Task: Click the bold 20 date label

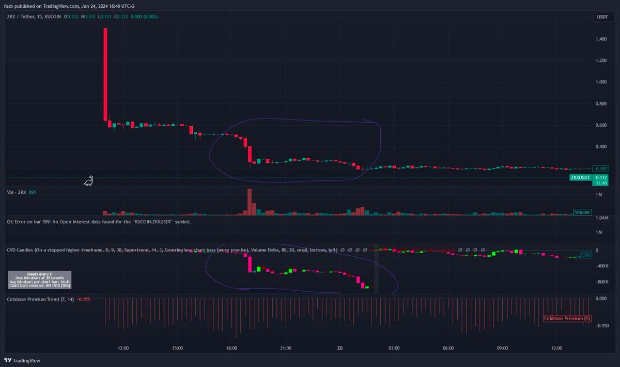Action: [339, 348]
